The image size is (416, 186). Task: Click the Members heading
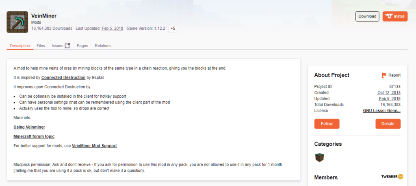tap(326, 177)
